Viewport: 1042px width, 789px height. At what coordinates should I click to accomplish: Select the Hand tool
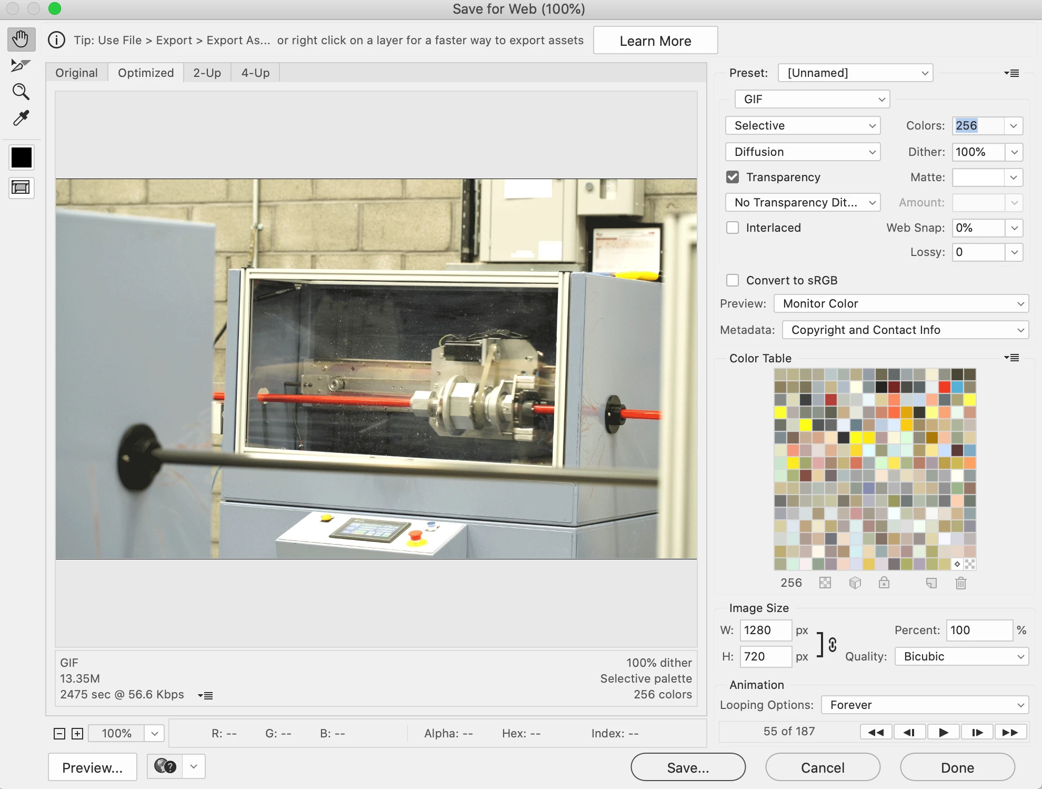[x=21, y=40]
